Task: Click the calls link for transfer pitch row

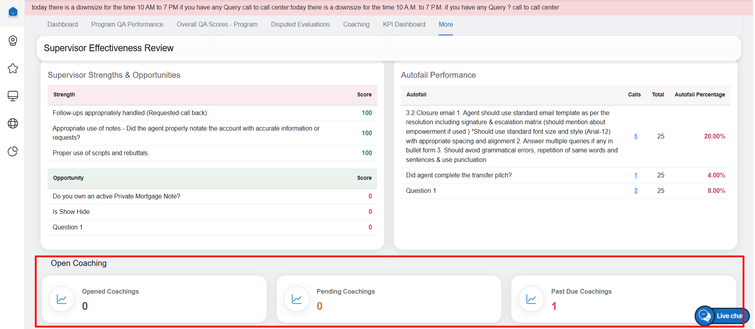Action: [x=636, y=175]
